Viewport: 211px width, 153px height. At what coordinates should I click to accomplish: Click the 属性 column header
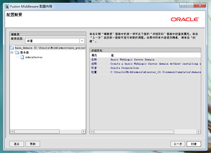click(100, 55)
